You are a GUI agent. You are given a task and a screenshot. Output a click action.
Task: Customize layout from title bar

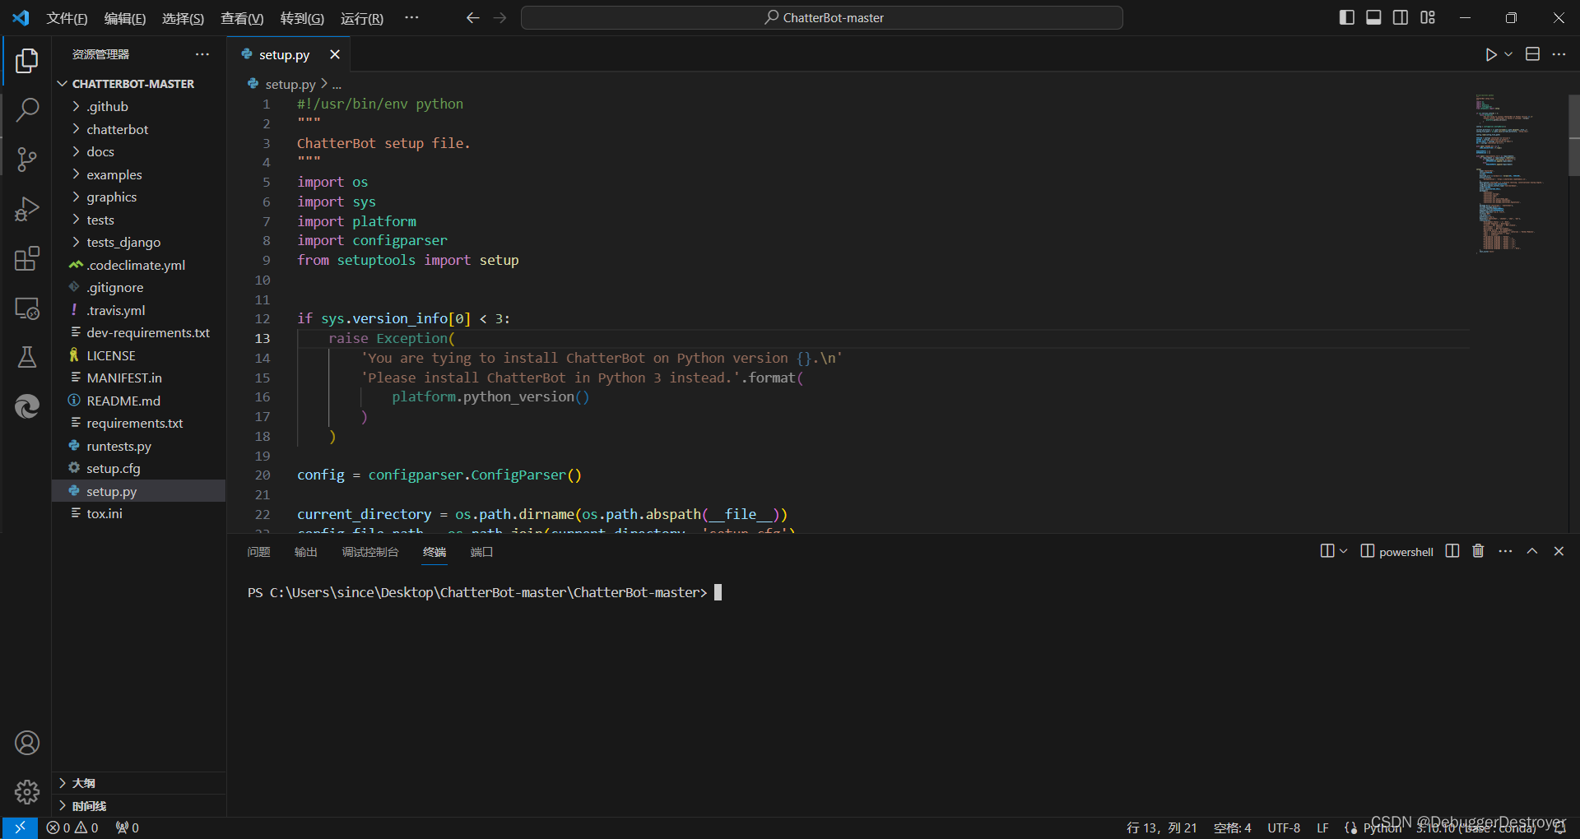(1428, 17)
